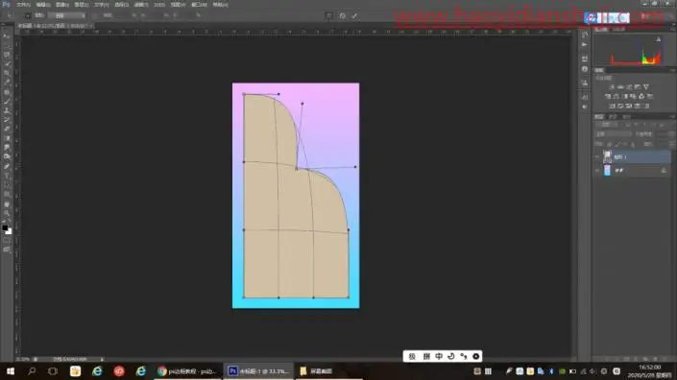Screen dimensions: 677x380
Task: Open the layer blend mode dropdown
Action: pyautogui.click(x=613, y=134)
